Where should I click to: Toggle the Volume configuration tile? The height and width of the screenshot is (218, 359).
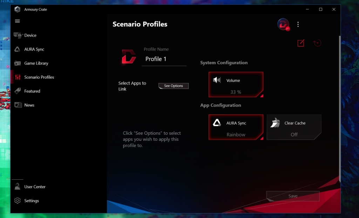(236, 85)
